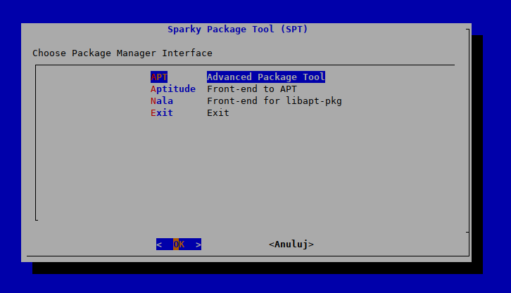The image size is (511, 293).
Task: Confirm selection with the OK button
Action: click(x=179, y=245)
